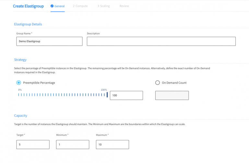Click the Target capacity field
Screen dimensions: 249x163
pyautogui.click(x=33, y=145)
